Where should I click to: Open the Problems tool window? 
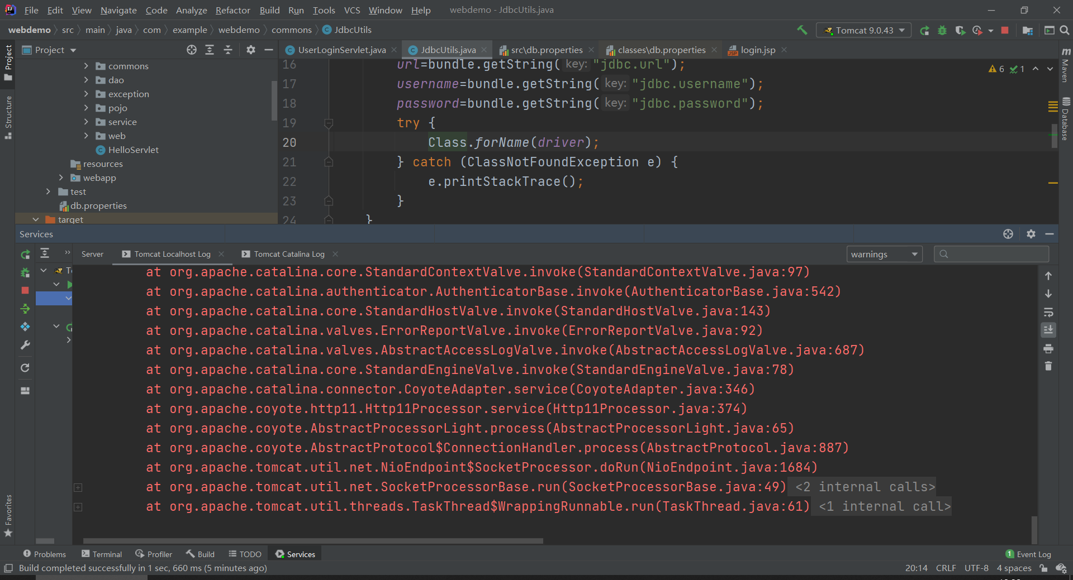coord(44,554)
